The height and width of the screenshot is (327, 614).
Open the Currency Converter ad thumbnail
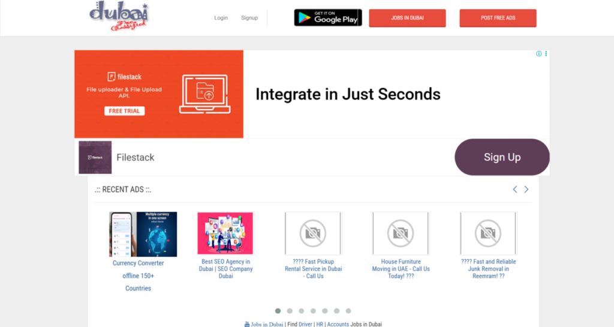pyautogui.click(x=143, y=234)
